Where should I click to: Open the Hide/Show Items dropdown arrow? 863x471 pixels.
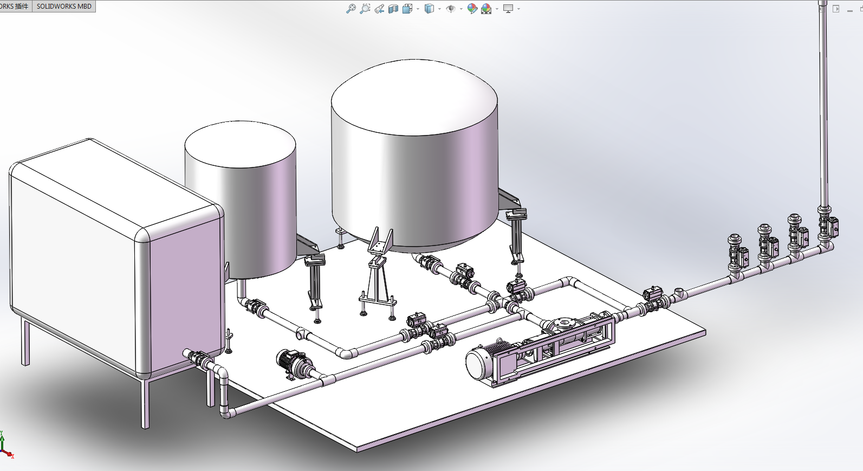click(x=461, y=9)
